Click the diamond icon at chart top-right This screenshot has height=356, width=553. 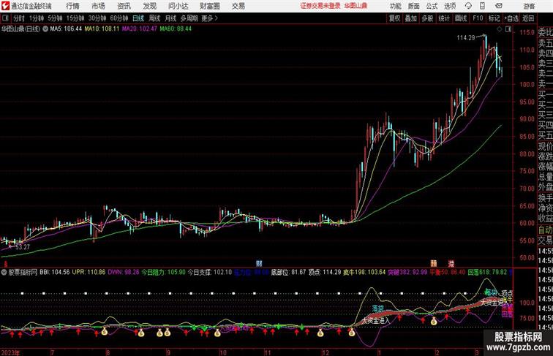500,29
